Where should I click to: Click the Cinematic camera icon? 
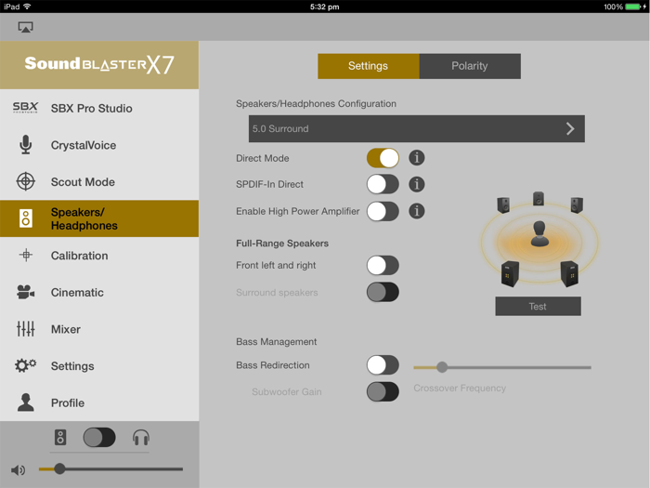(26, 292)
